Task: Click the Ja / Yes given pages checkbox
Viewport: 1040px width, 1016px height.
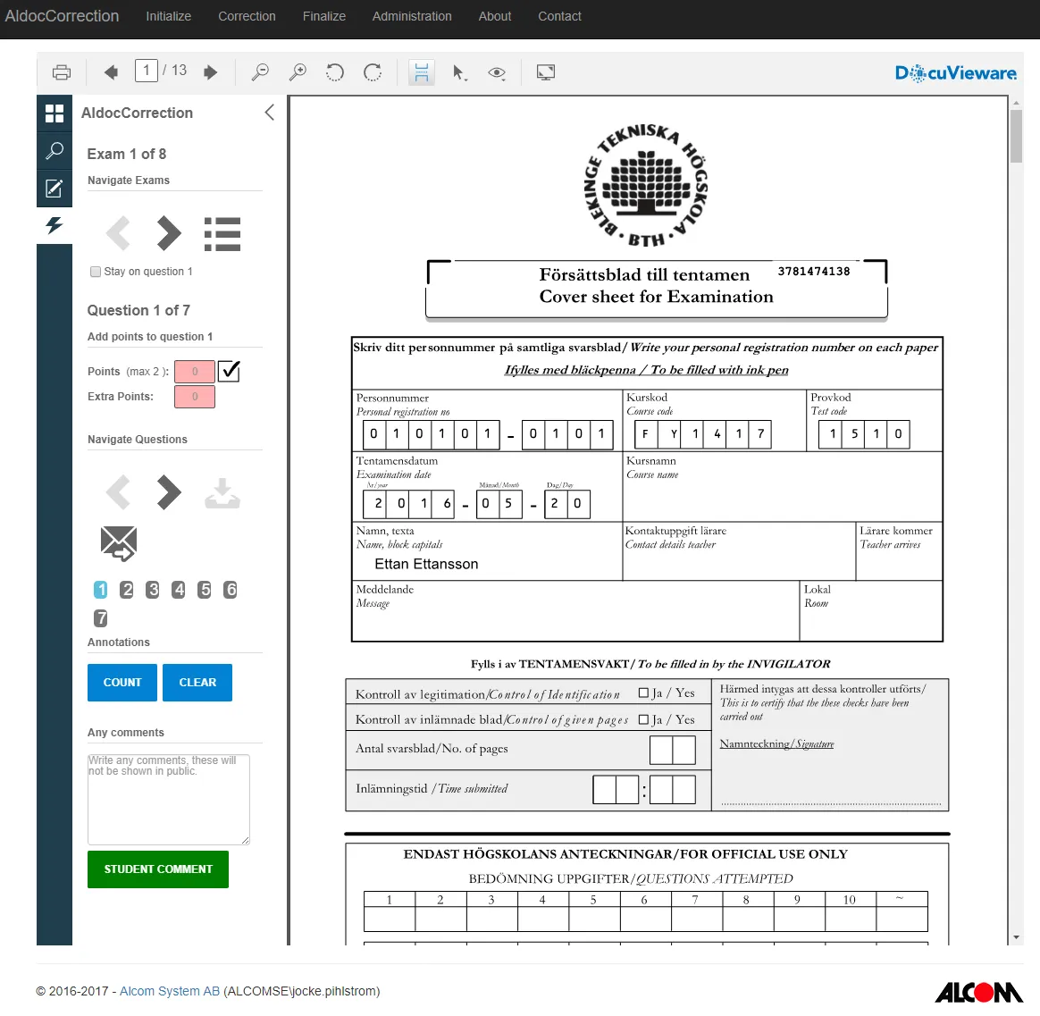Action: click(643, 719)
